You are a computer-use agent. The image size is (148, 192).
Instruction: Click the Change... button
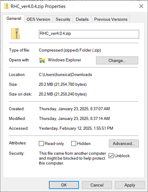tap(117, 60)
